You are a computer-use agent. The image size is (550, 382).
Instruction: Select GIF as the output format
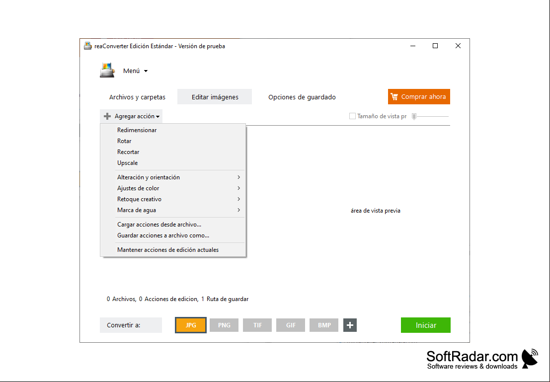[291, 325]
